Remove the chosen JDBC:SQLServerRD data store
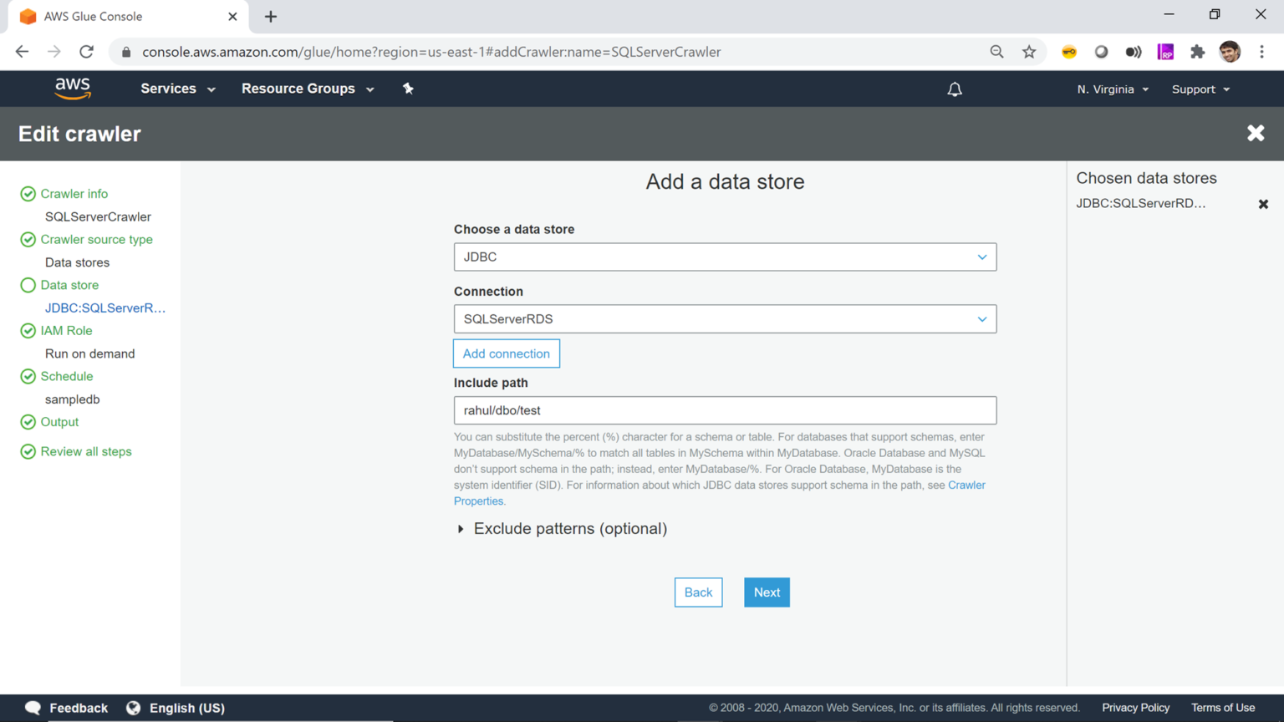This screenshot has width=1284, height=722. tap(1263, 203)
